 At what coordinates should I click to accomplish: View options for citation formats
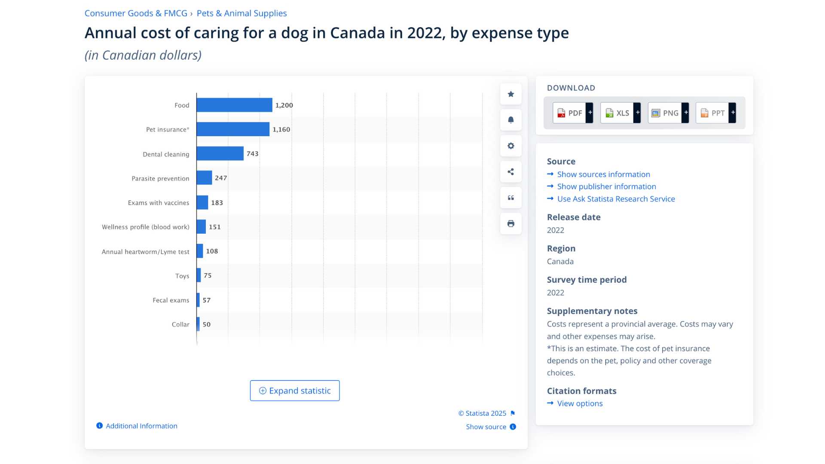click(x=580, y=403)
